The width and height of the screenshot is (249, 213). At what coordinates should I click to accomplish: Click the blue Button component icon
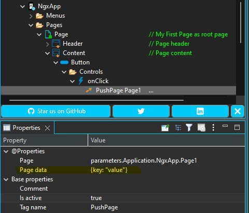[64, 62]
